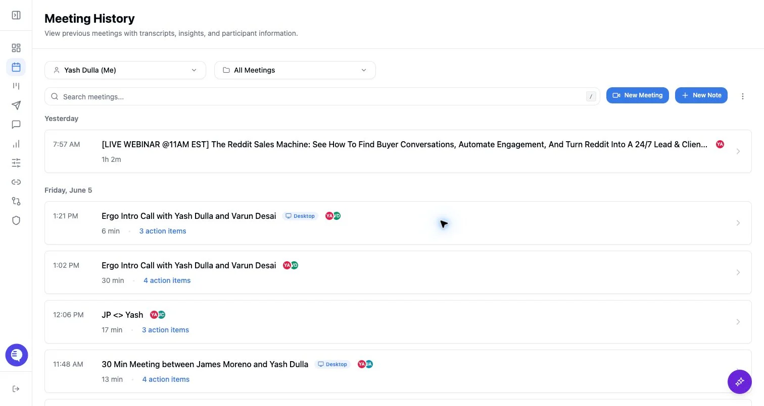Expand the Reddit webinar row chevron
This screenshot has width=764, height=406.
click(738, 151)
